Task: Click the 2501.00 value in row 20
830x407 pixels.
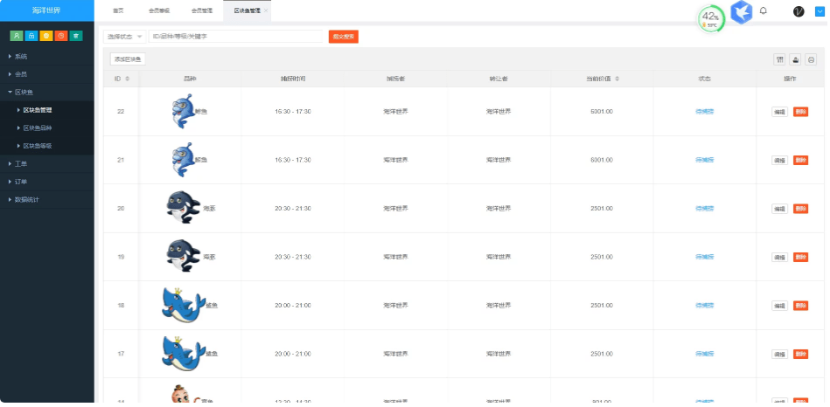Action: pos(602,208)
